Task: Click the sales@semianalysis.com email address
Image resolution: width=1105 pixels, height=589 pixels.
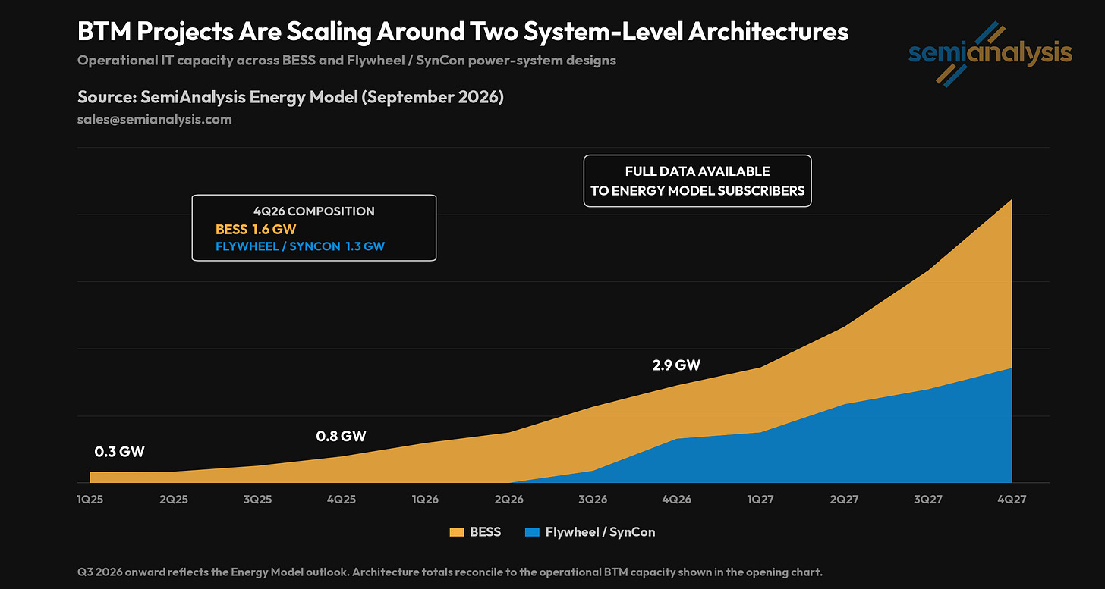Action: [154, 119]
